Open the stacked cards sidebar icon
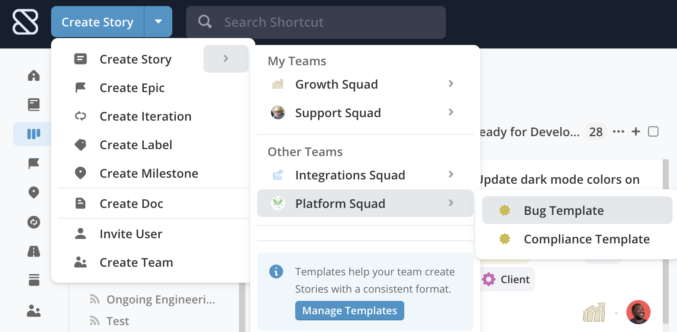 pyautogui.click(x=34, y=280)
